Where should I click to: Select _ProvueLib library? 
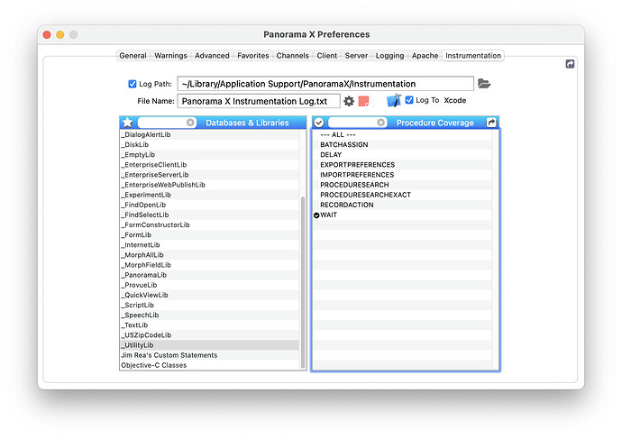click(x=209, y=285)
